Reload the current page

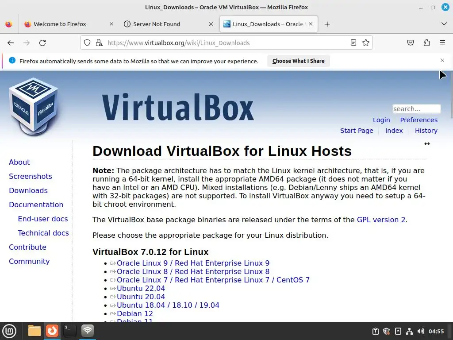pos(42,43)
